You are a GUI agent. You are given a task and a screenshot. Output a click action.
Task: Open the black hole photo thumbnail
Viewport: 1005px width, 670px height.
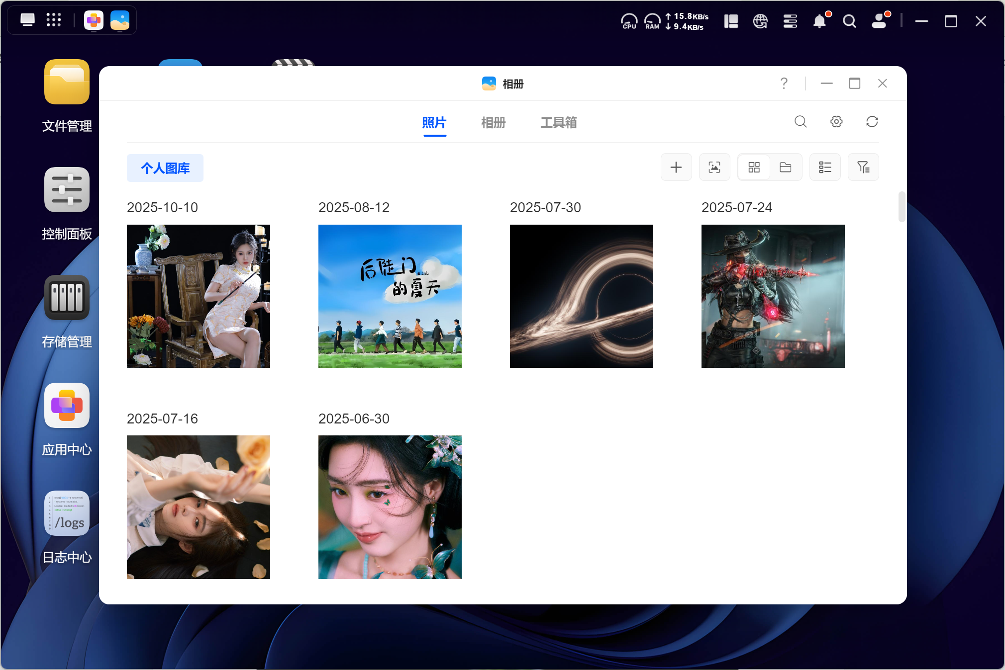(x=581, y=296)
